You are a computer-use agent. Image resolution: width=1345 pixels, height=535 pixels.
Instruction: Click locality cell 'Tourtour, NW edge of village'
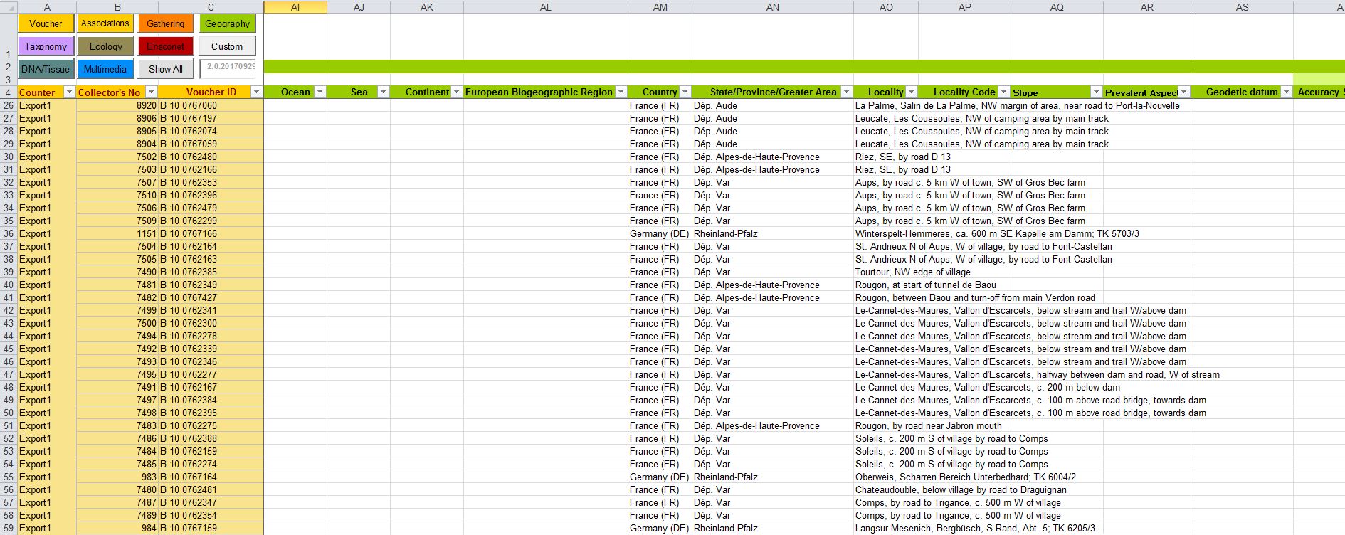pyautogui.click(x=912, y=272)
